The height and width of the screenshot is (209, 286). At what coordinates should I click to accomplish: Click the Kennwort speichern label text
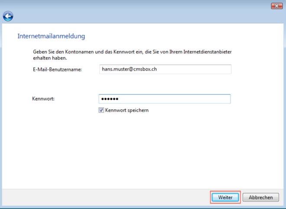127,111
